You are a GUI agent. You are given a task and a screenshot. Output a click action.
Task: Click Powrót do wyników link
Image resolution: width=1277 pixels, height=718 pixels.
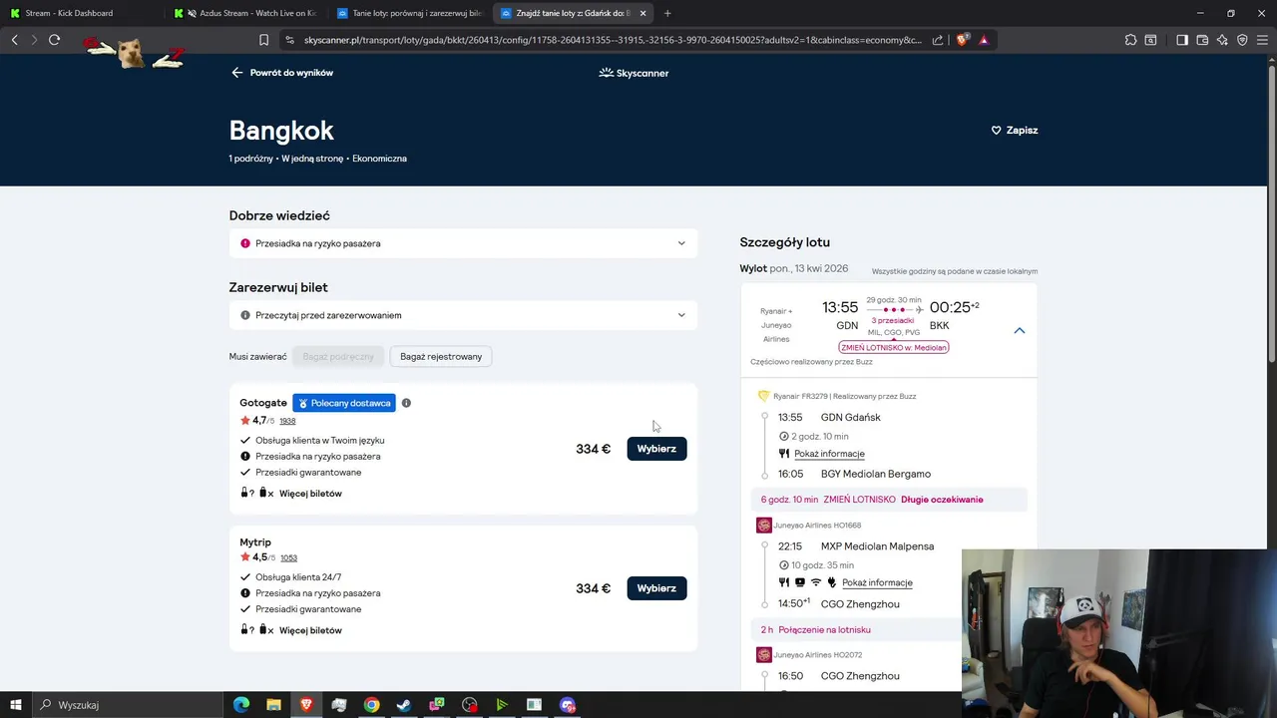pos(291,73)
